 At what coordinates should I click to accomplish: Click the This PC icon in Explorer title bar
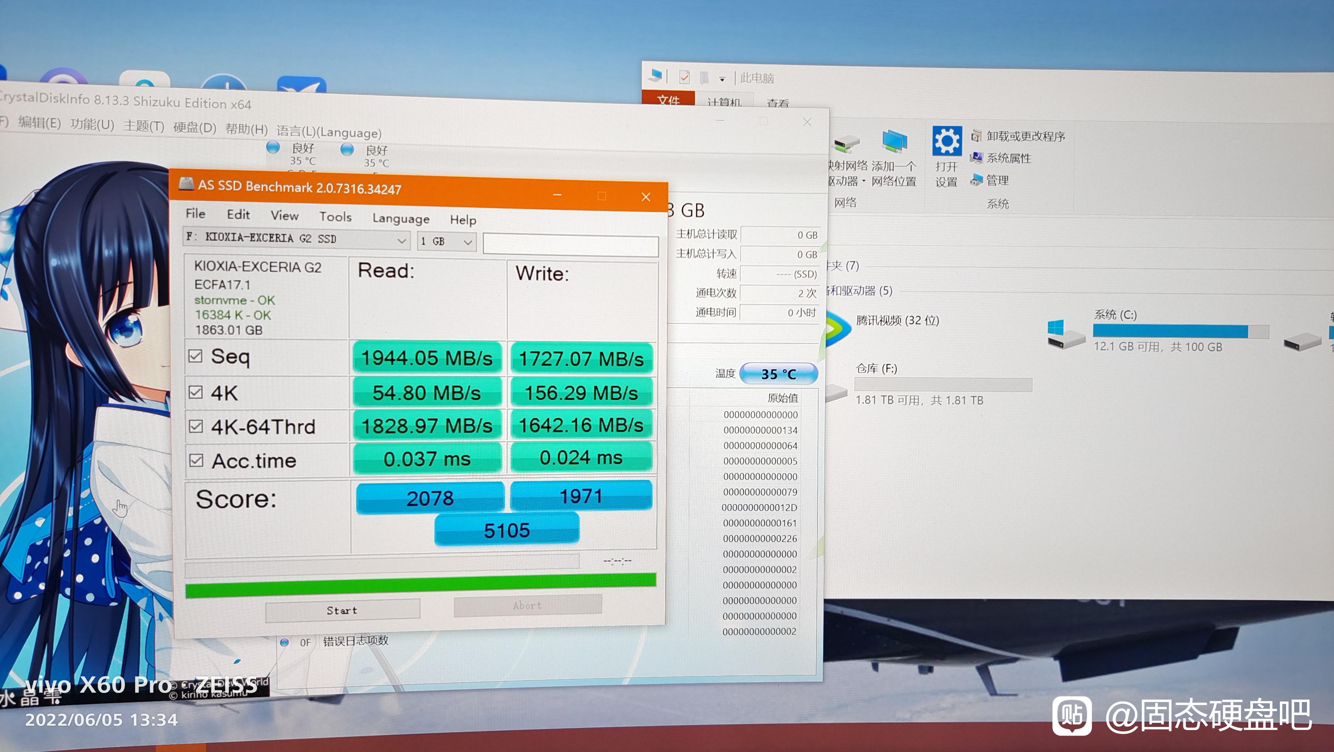coord(655,76)
